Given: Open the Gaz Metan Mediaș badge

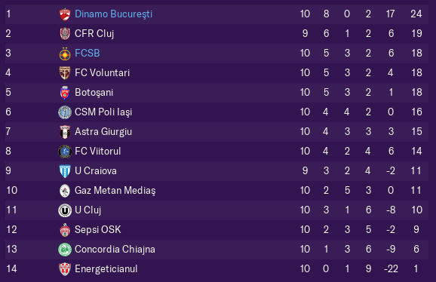Looking at the screenshot, I should click(x=65, y=191).
